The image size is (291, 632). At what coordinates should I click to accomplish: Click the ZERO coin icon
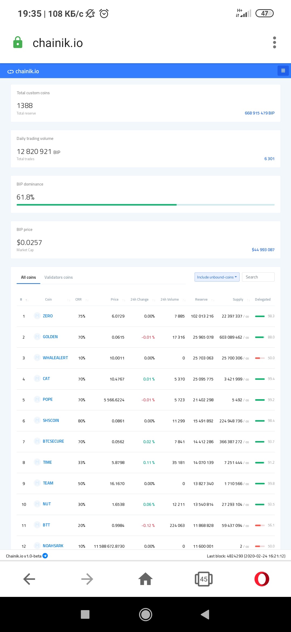coord(37,316)
